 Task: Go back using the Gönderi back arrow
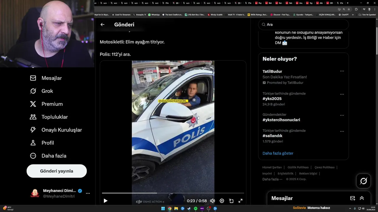click(x=102, y=25)
